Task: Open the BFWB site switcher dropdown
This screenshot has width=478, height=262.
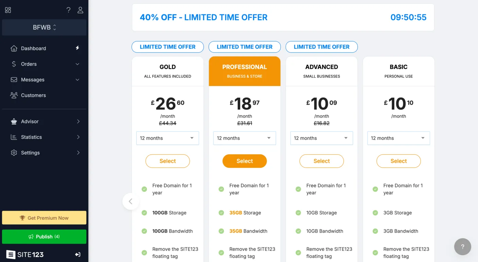Action: (44, 27)
